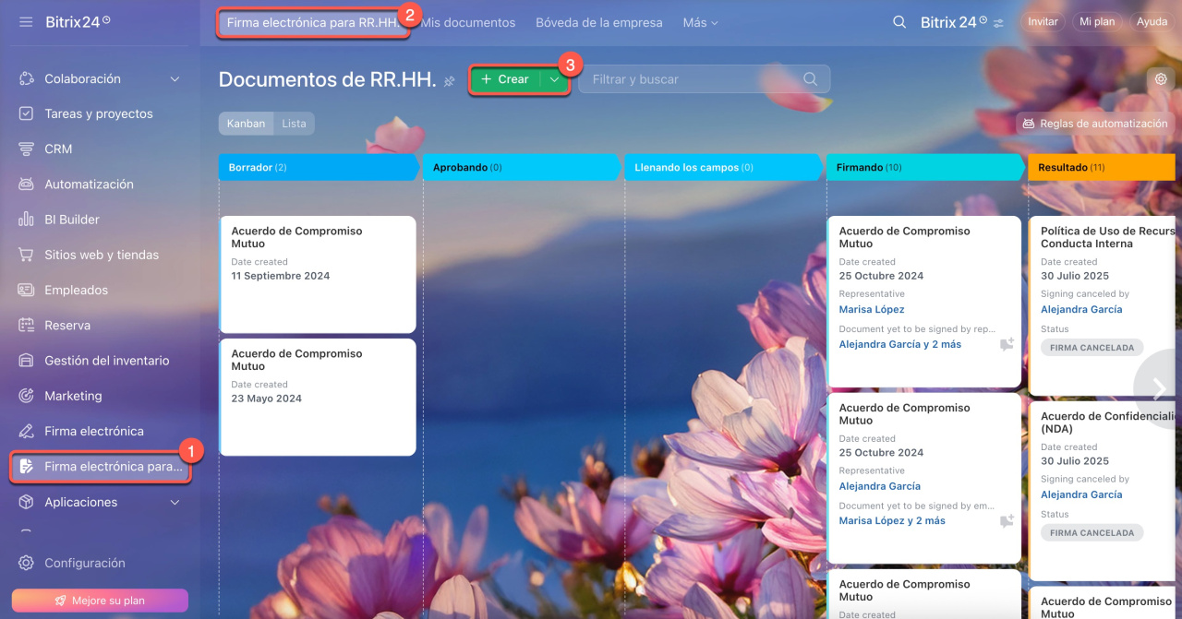
Task: Open Gestión del inventario section
Action: pyautogui.click(x=107, y=361)
